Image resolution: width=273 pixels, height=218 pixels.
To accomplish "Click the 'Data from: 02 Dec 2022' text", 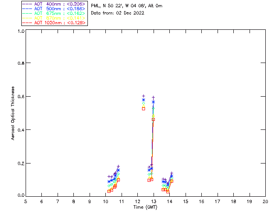I will (x=118, y=13).
